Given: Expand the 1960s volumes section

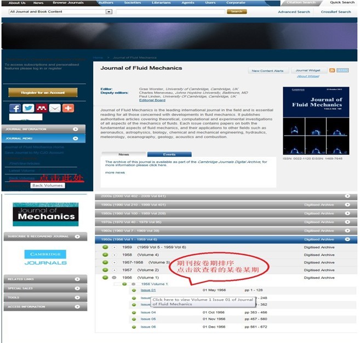Looking at the screenshot, I should (x=347, y=230).
